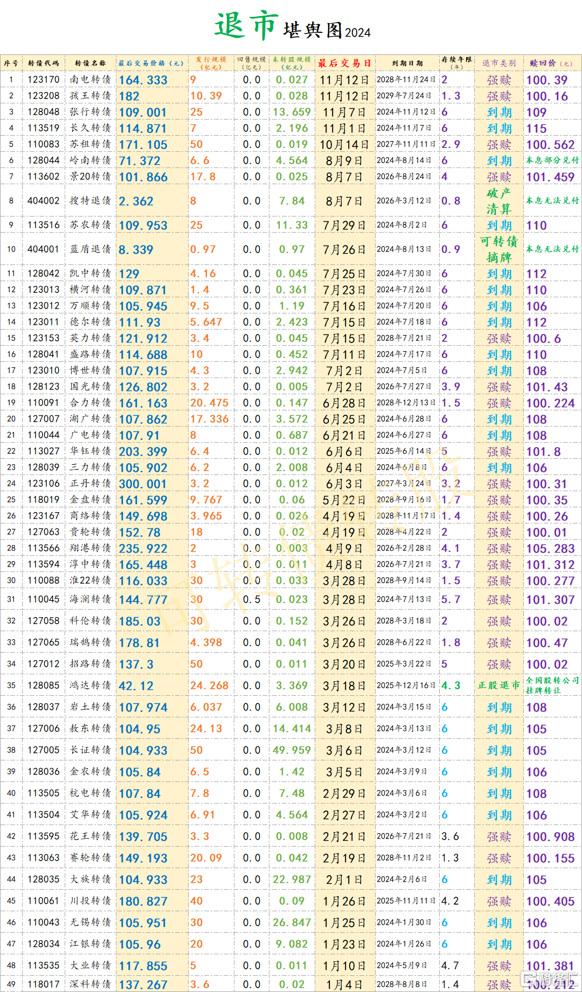582x992 pixels.
Task: Click the 300.001 price for 正丹转债
Action: pos(143,484)
